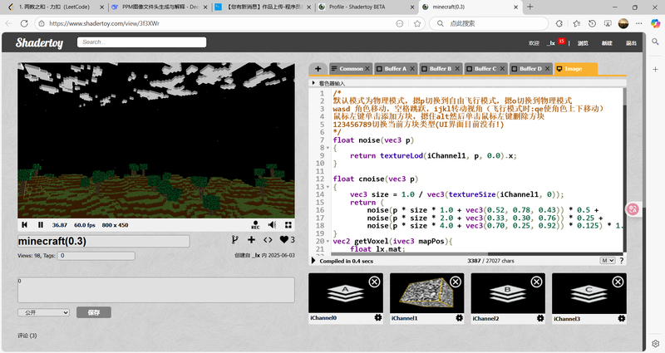Click the translate floating pink icon

pos(633,209)
